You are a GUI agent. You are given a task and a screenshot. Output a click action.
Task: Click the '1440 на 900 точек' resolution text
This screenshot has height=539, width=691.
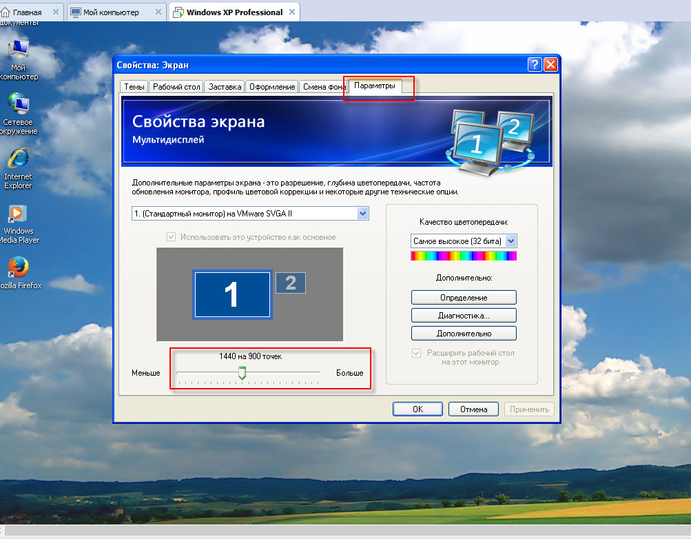tap(250, 356)
